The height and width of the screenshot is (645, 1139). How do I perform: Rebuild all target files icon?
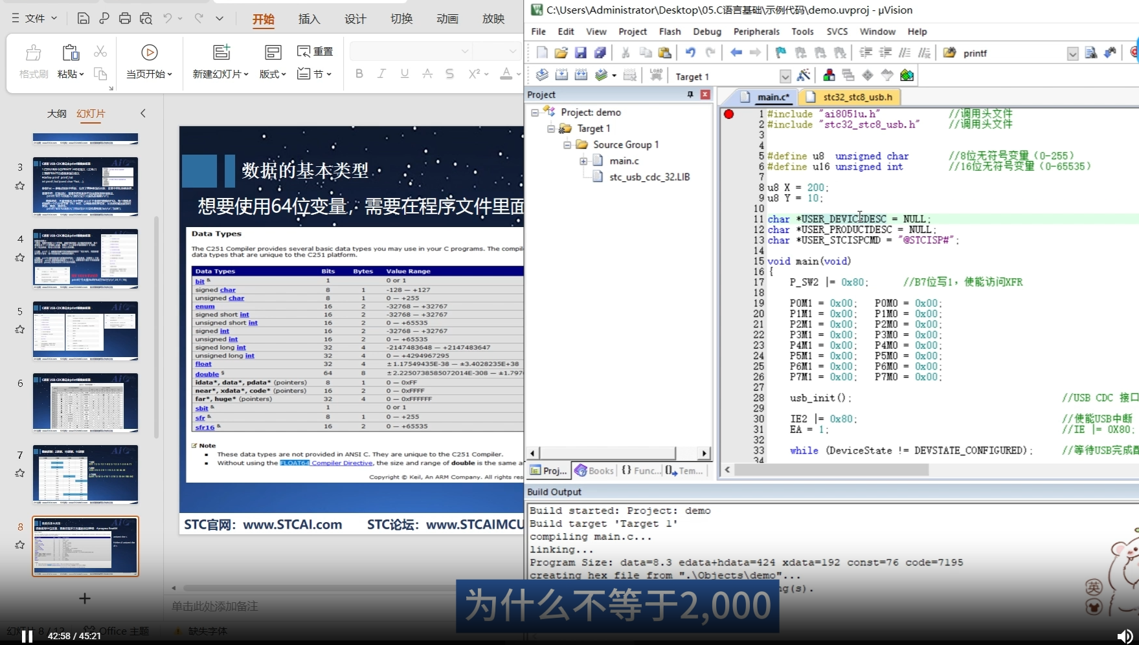(581, 76)
